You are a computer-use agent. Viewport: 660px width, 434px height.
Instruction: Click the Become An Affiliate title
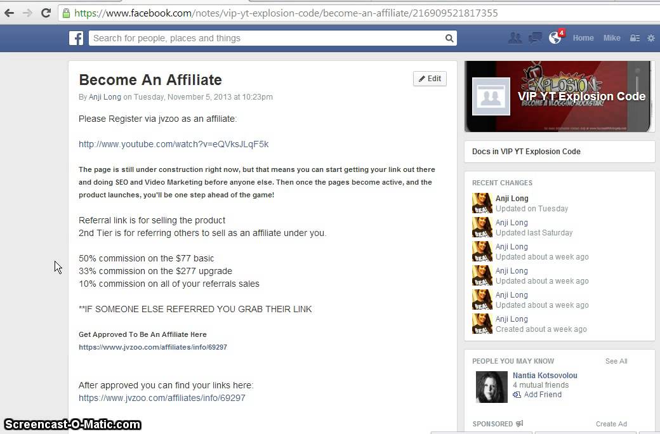[150, 79]
